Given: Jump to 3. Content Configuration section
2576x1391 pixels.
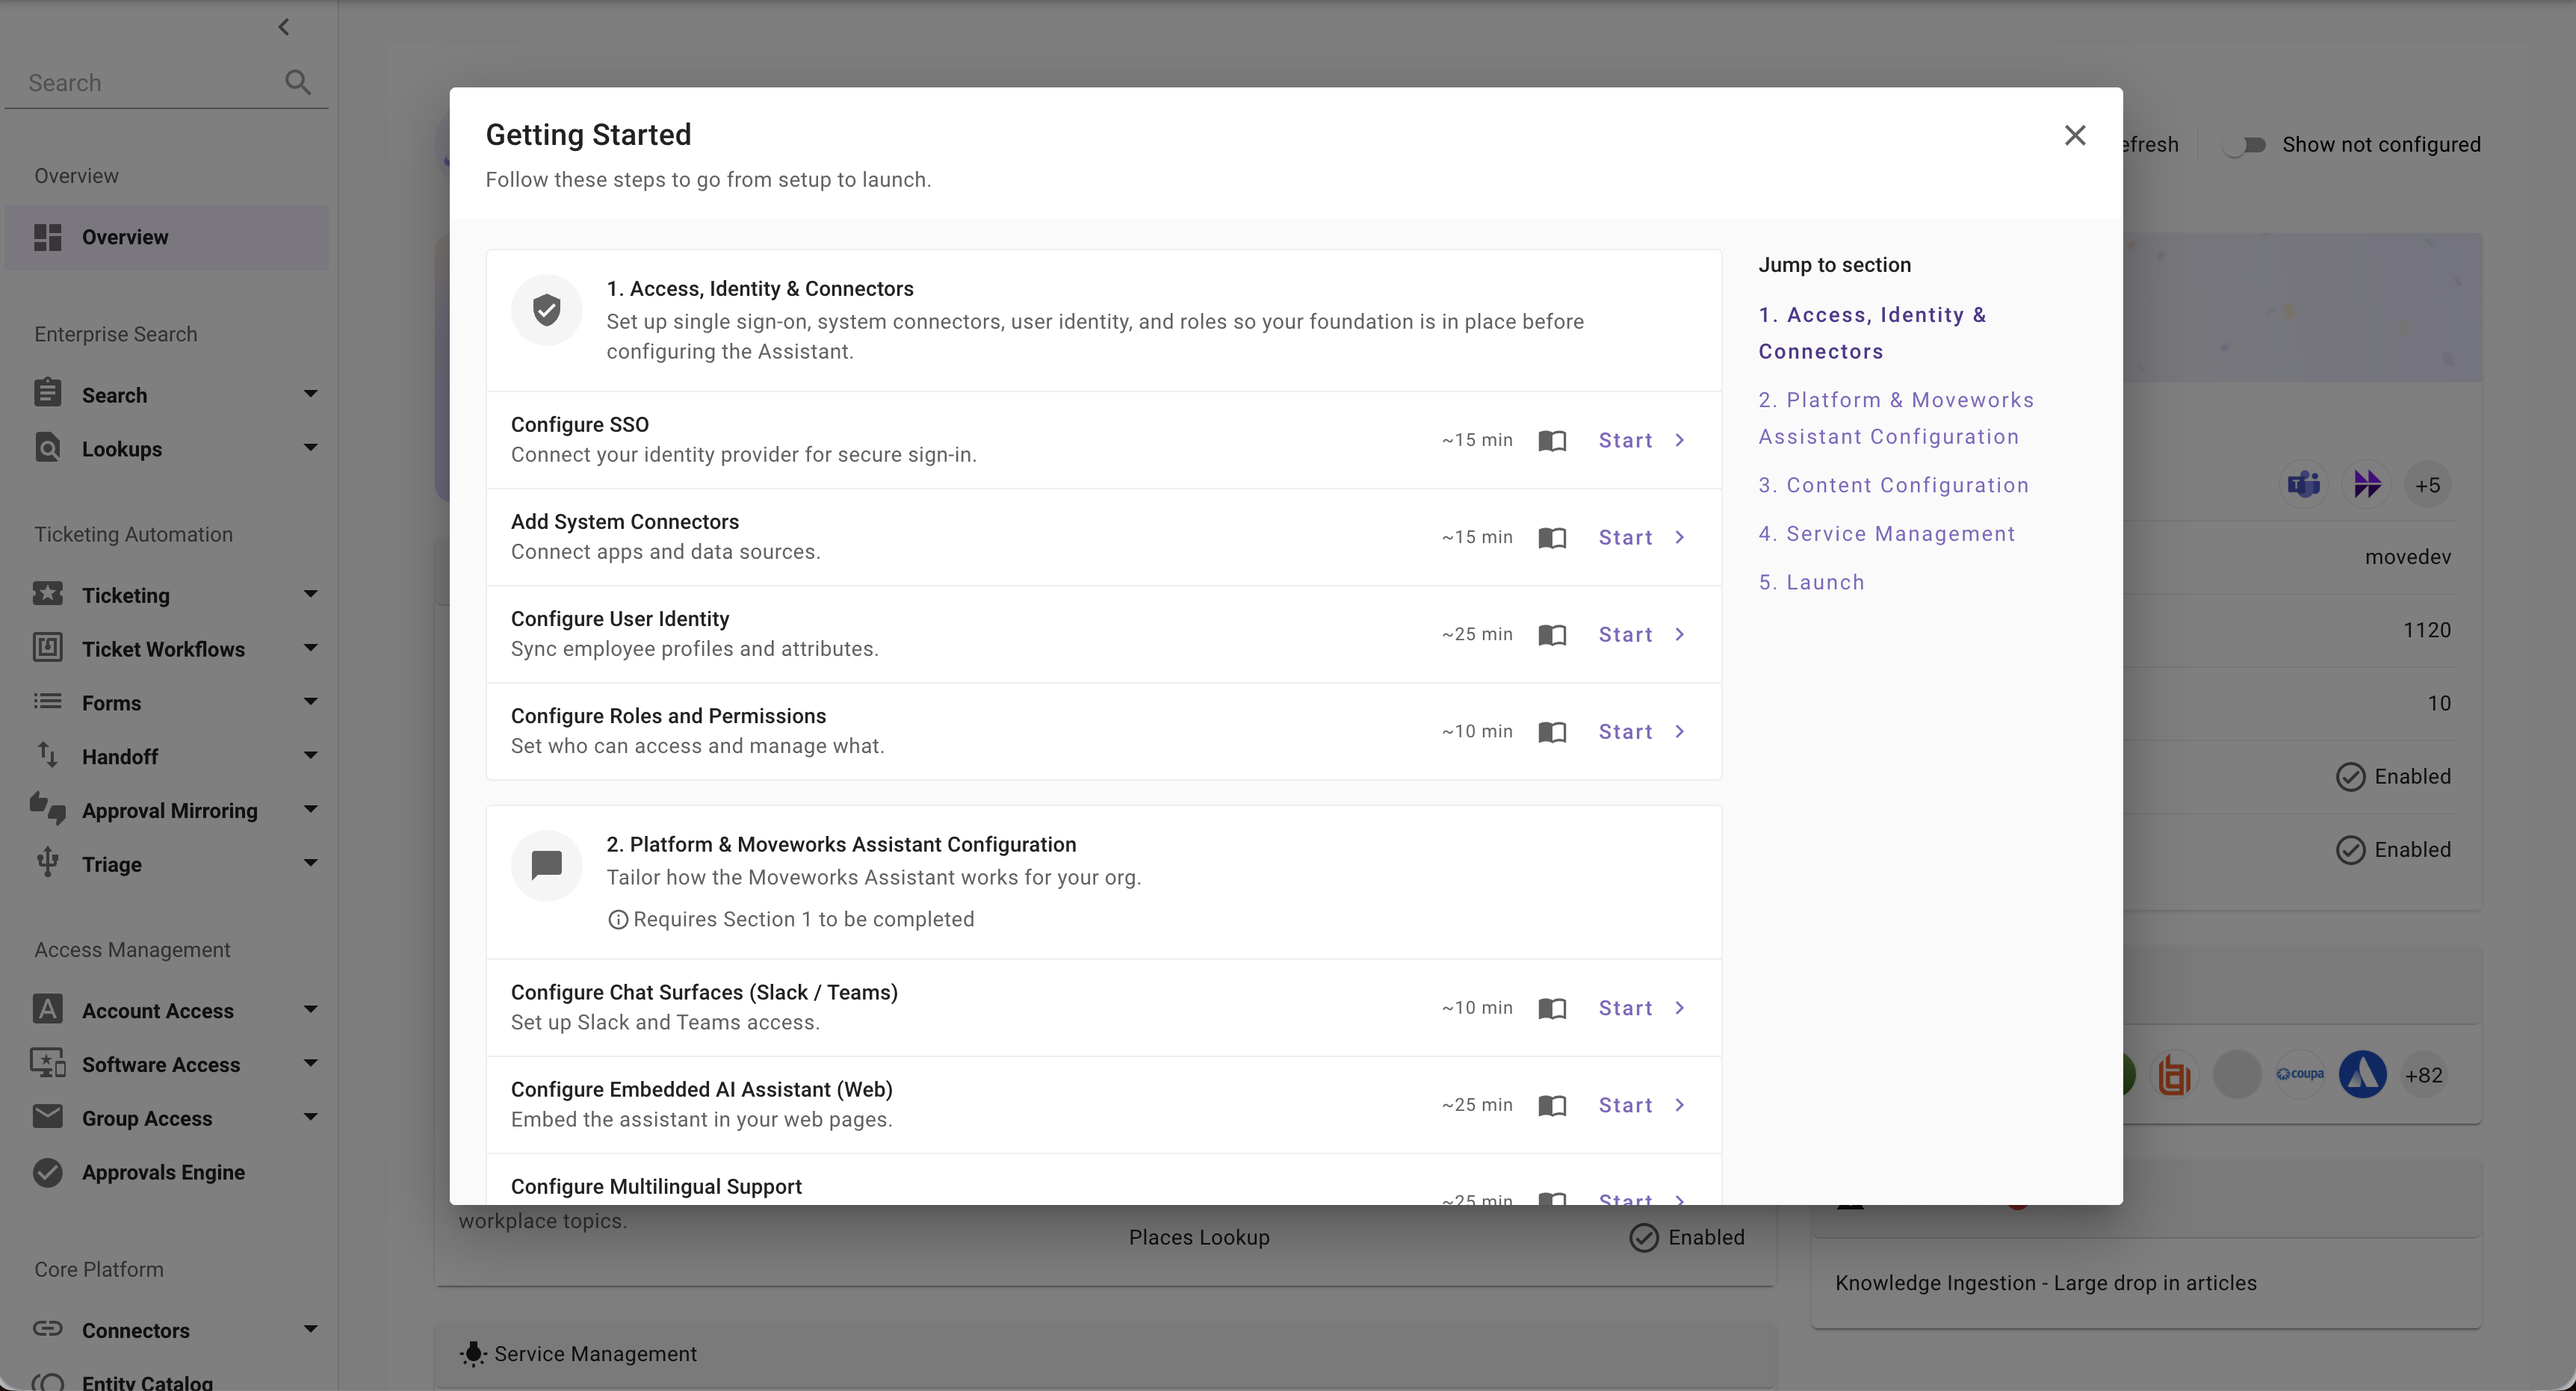Looking at the screenshot, I should 1894,485.
